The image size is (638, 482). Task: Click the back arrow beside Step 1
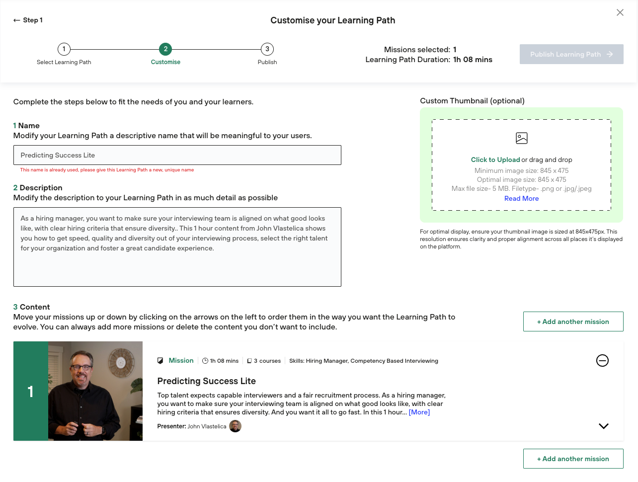[x=17, y=20]
